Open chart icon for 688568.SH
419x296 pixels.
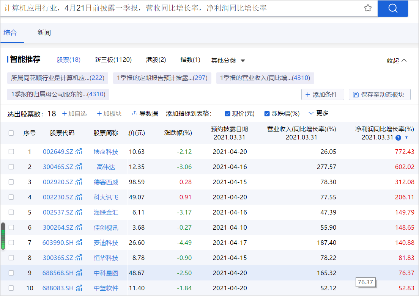point(79,273)
